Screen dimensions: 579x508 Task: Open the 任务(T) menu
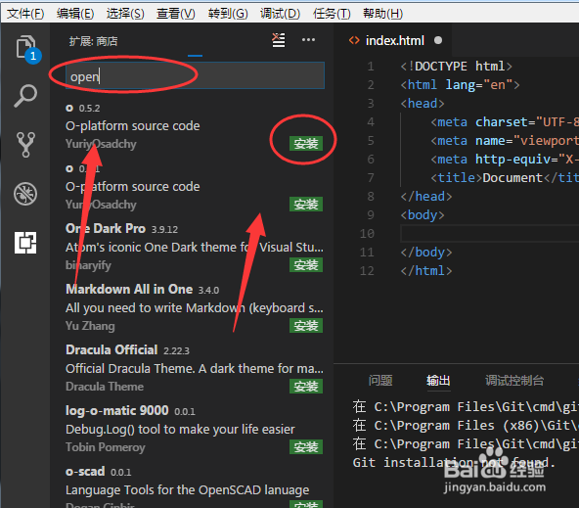(332, 14)
